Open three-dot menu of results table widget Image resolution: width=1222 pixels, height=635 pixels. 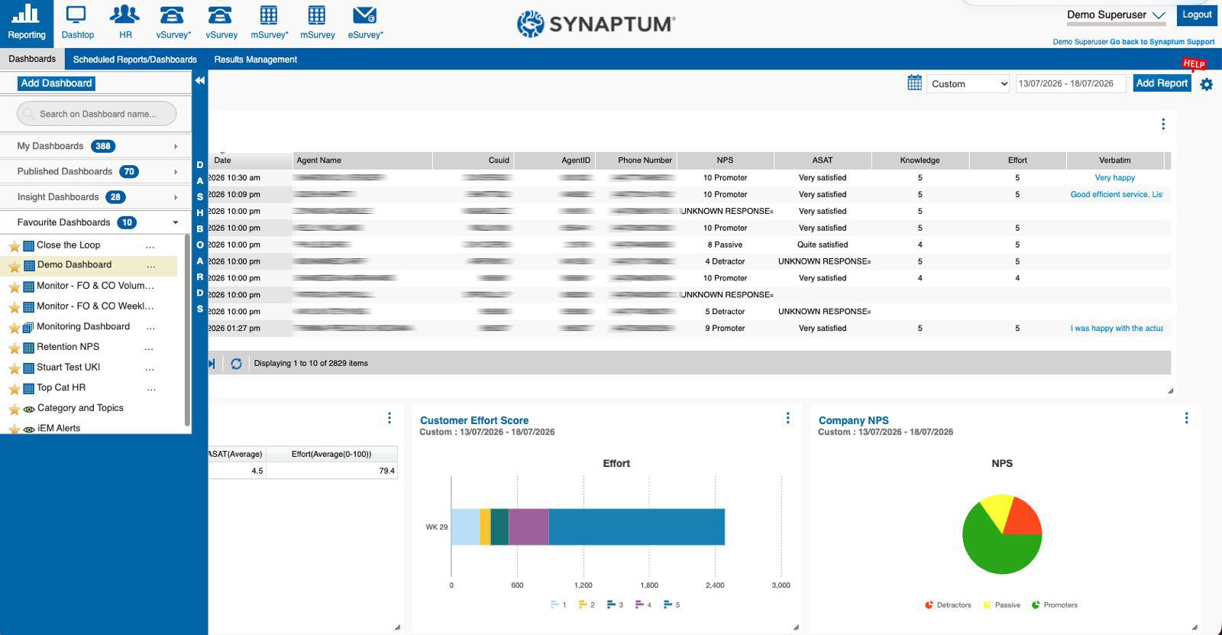1163,125
